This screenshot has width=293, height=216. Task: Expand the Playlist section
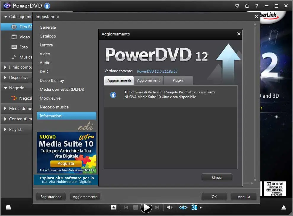(x=5, y=129)
